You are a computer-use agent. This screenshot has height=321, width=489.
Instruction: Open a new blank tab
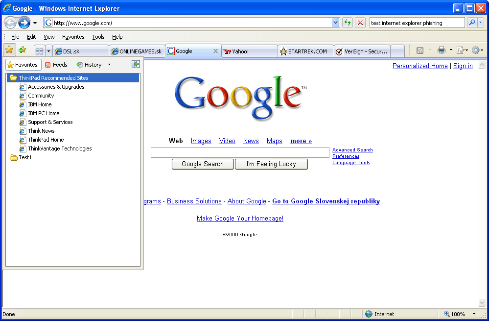coord(397,51)
